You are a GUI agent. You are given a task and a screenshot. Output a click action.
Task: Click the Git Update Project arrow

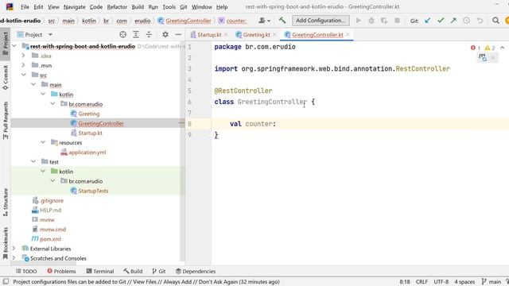(428, 21)
